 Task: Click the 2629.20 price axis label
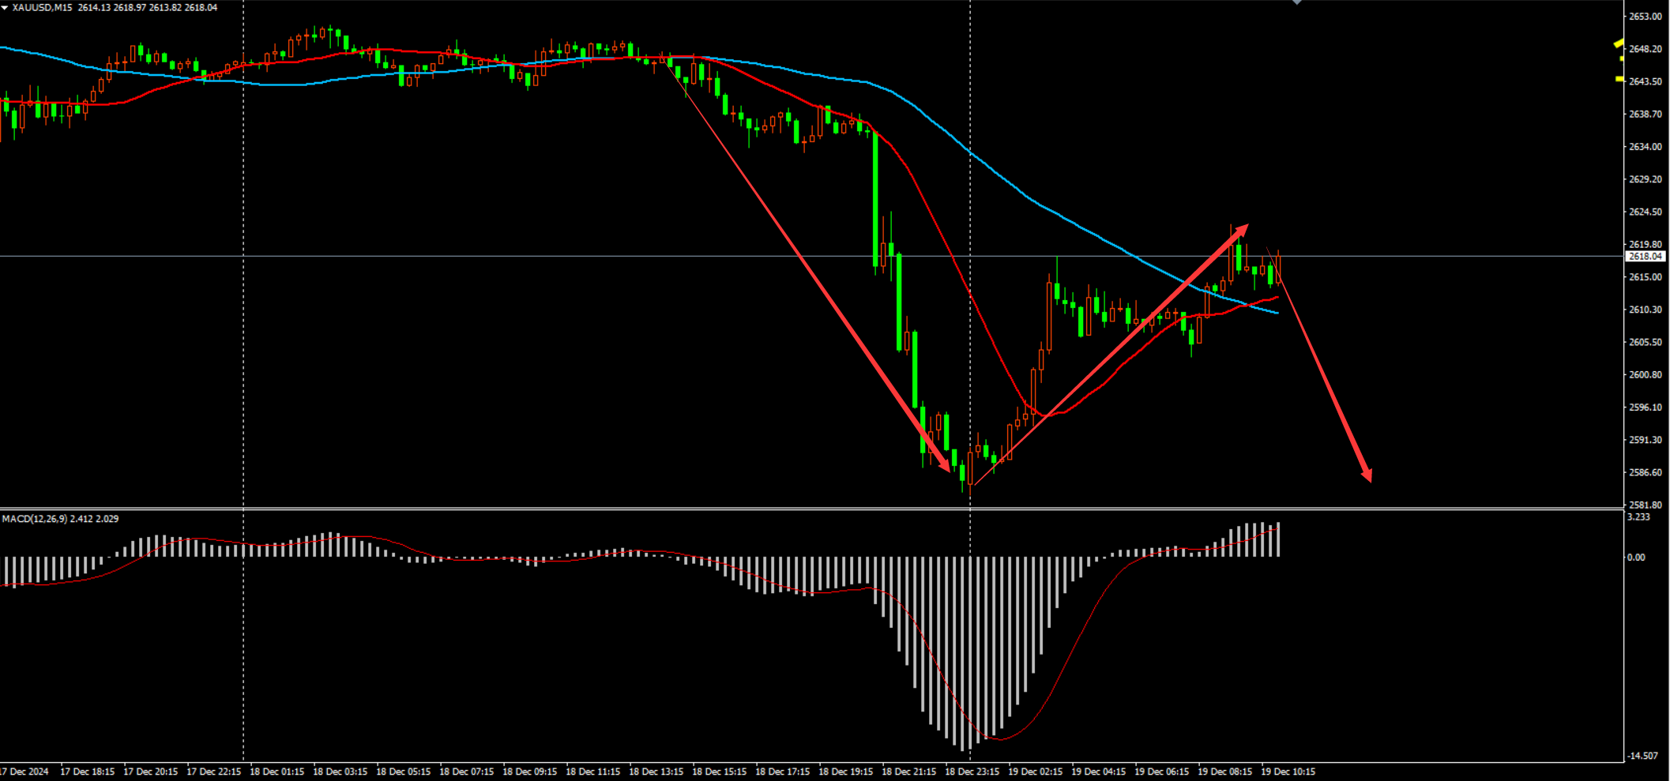tap(1646, 179)
